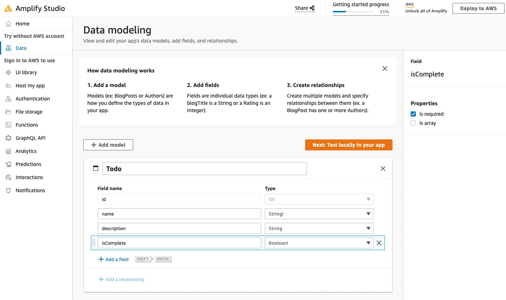The width and height of the screenshot is (506, 300).
Task: Click the Todo model name input field
Action: pos(204,169)
